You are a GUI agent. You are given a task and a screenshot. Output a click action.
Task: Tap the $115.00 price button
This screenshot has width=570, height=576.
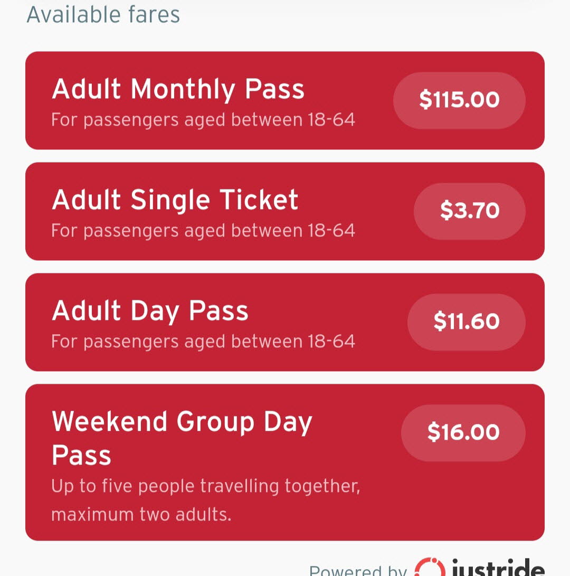coord(459,100)
